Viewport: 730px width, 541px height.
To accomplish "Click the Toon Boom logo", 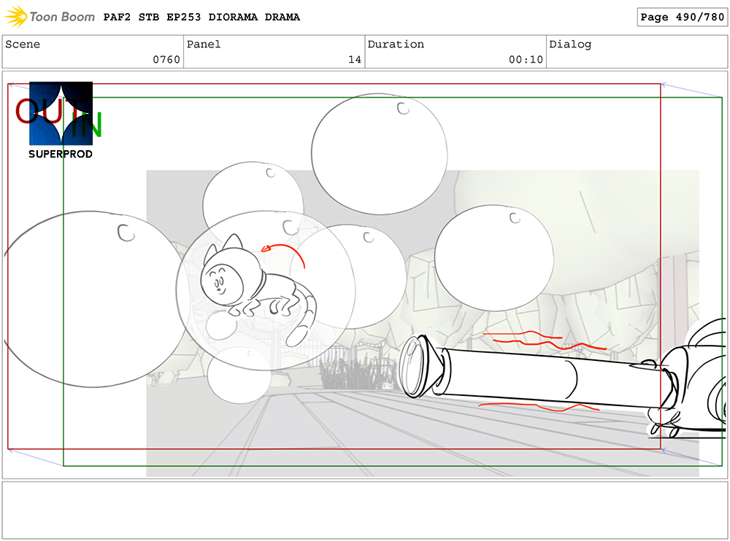I will coord(50,17).
